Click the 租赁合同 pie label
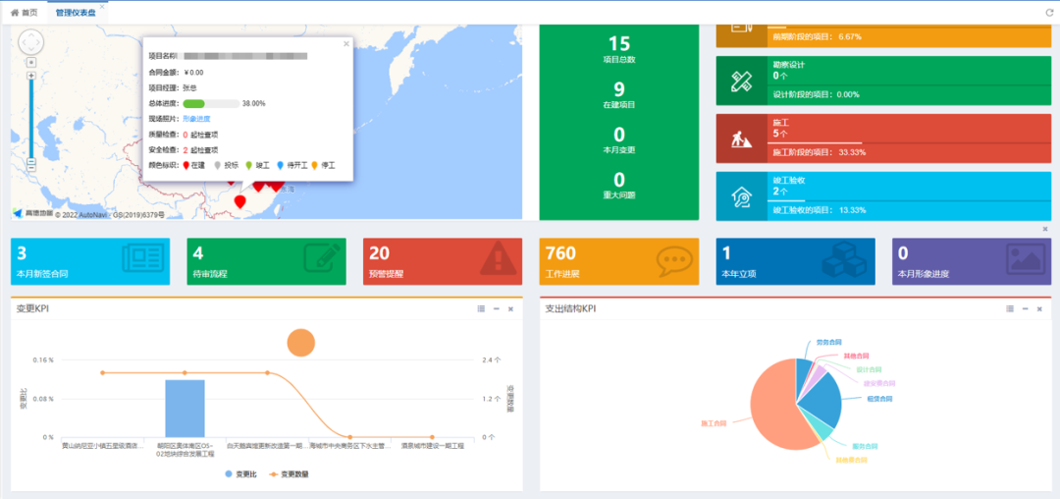Screen dimensions: 1060x499 (x=879, y=399)
